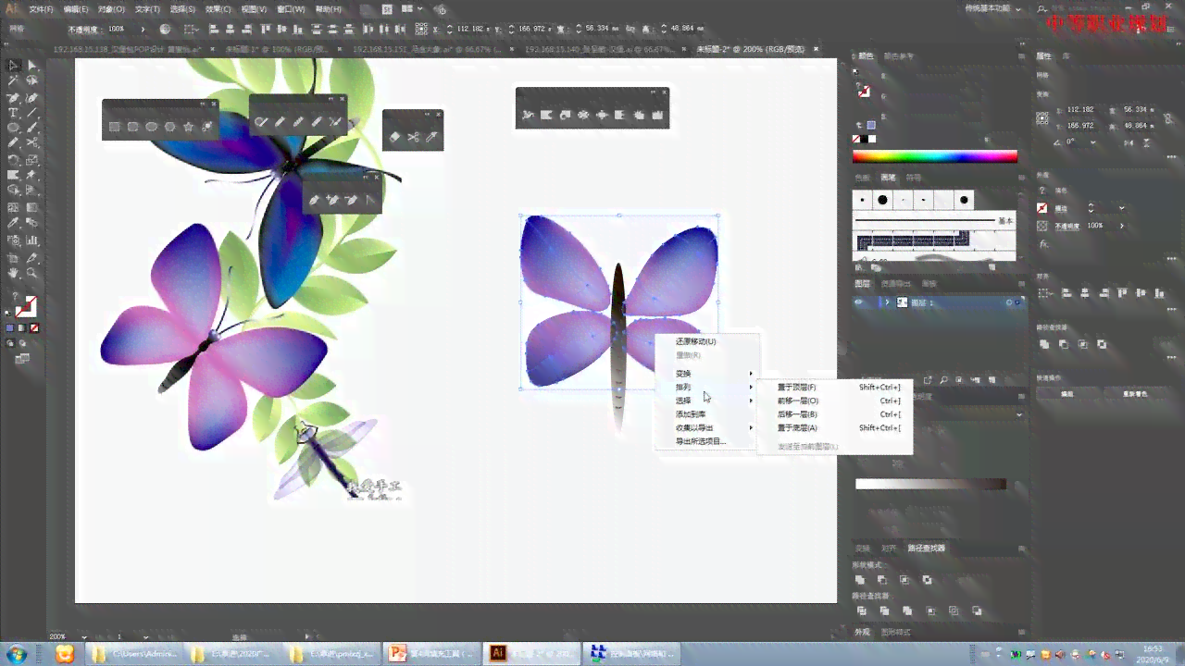Select the Rotate tool

[14, 159]
